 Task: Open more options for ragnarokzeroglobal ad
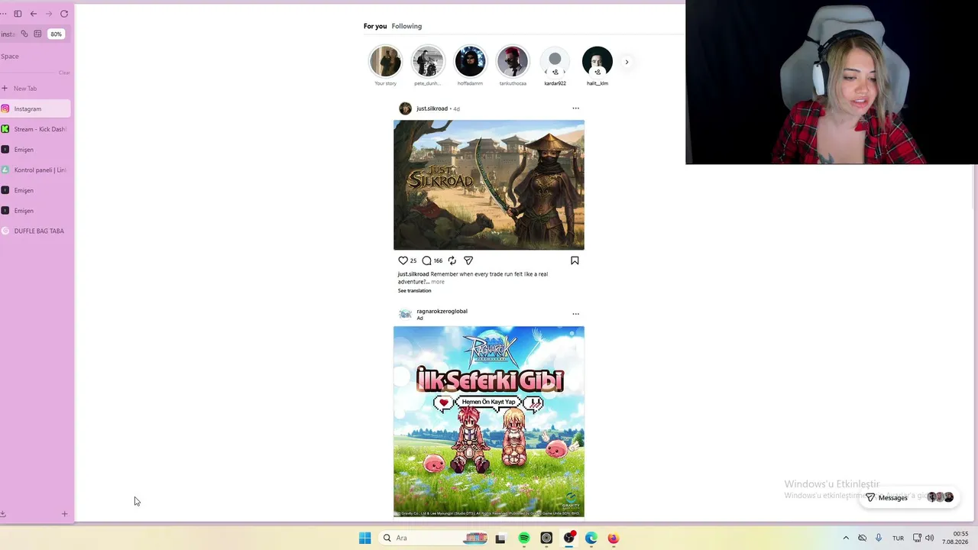point(576,314)
